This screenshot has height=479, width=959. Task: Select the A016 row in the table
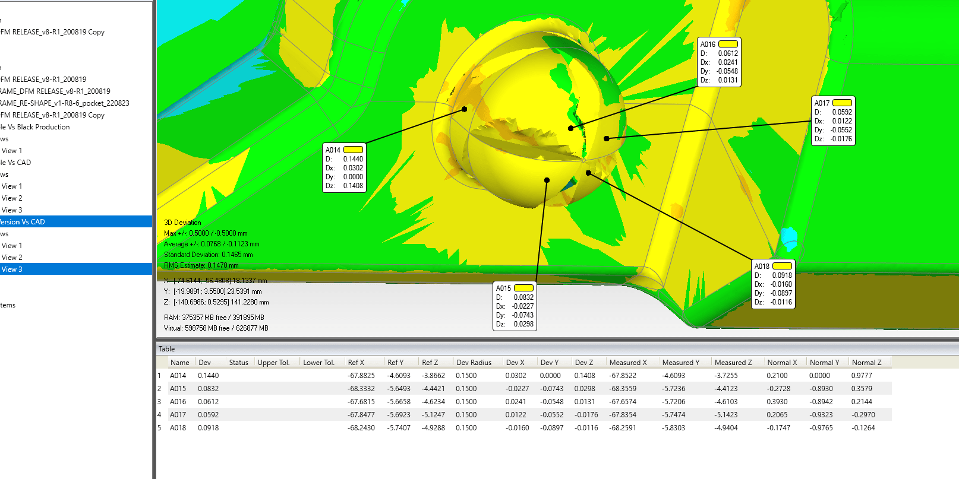[x=524, y=401]
